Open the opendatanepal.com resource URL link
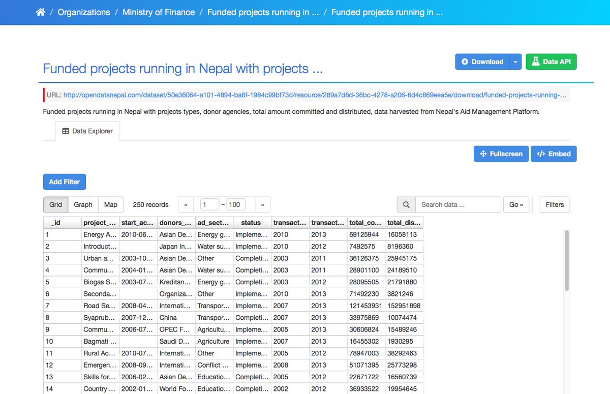The height and width of the screenshot is (394, 610). (315, 95)
